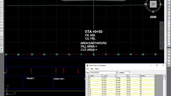Click the S direction on ViewCube compass
The width and height of the screenshot is (171, 96).
tap(153, 12)
